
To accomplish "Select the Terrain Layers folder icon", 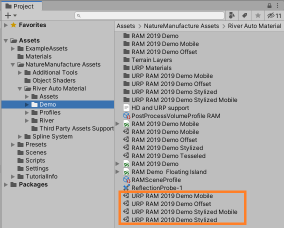I will coord(126,60).
